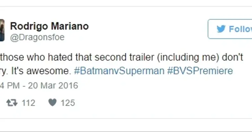Click the word "don't" ending first line
This screenshot has height=132, width=252.
point(232,57)
